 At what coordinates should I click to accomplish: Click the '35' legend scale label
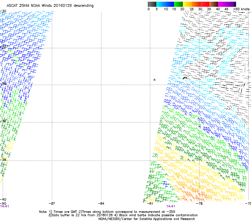pyautogui.click(x=209, y=9)
